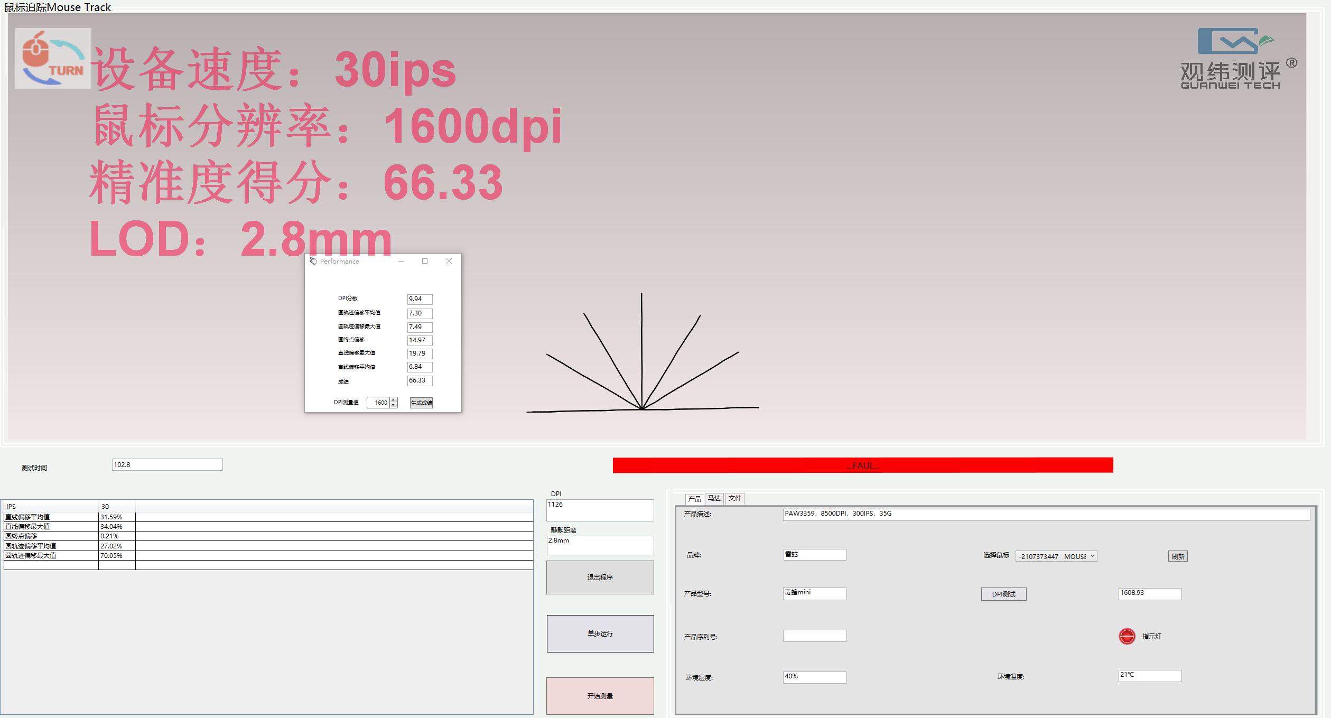
Task: Select the 产品 tab
Action: 694,499
